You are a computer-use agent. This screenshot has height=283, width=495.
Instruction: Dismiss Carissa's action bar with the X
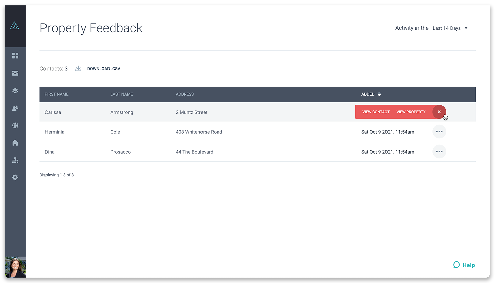(439, 112)
